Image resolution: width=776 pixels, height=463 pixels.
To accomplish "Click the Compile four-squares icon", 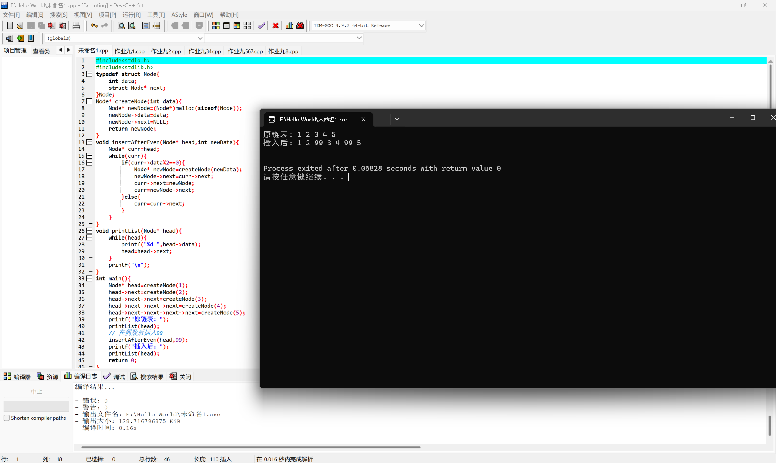I will (x=216, y=25).
